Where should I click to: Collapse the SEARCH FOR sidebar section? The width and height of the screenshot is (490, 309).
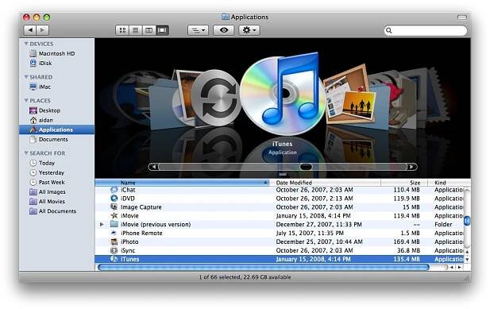[26, 153]
